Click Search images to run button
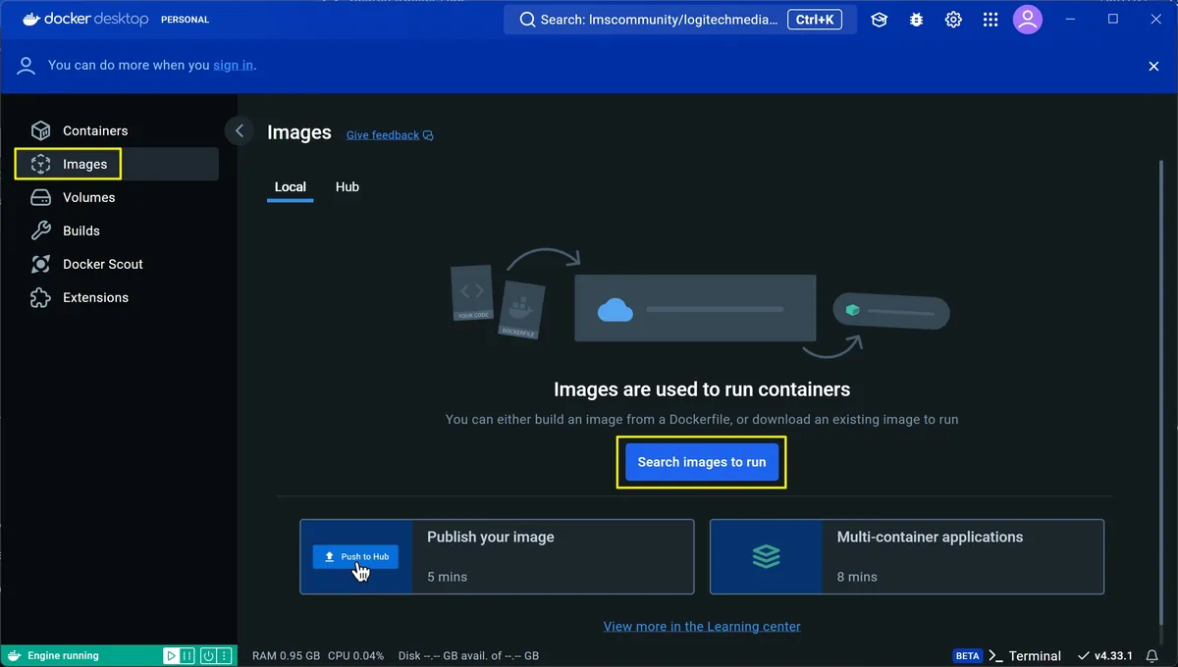The height and width of the screenshot is (667, 1178). point(702,462)
